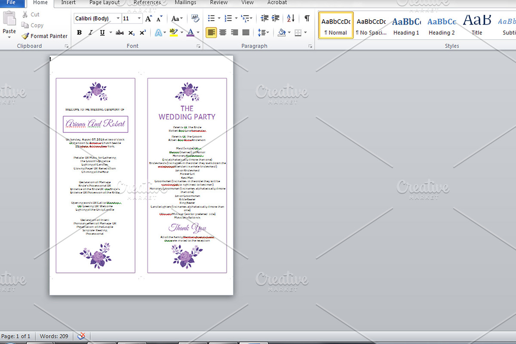Screen dimensions: 516x344
Task: Apply shading paint bucket color
Action: pos(282,33)
